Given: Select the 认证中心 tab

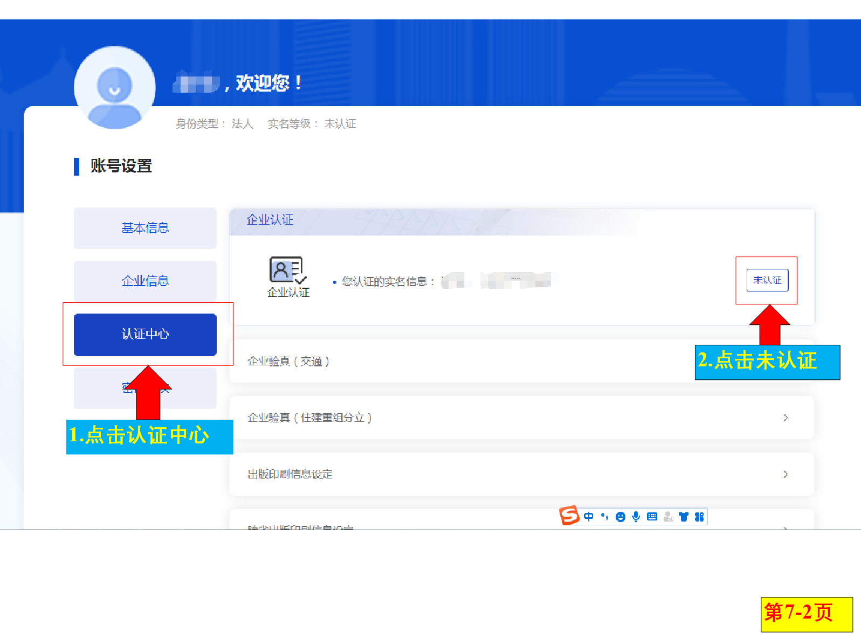Looking at the screenshot, I should coord(145,334).
